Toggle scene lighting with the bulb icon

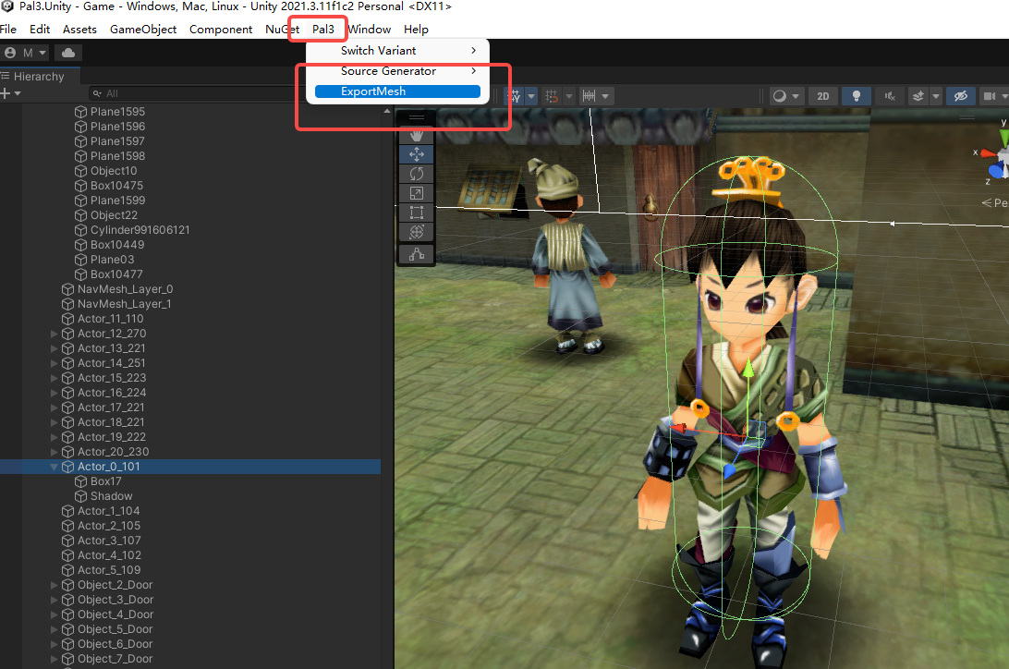(857, 96)
